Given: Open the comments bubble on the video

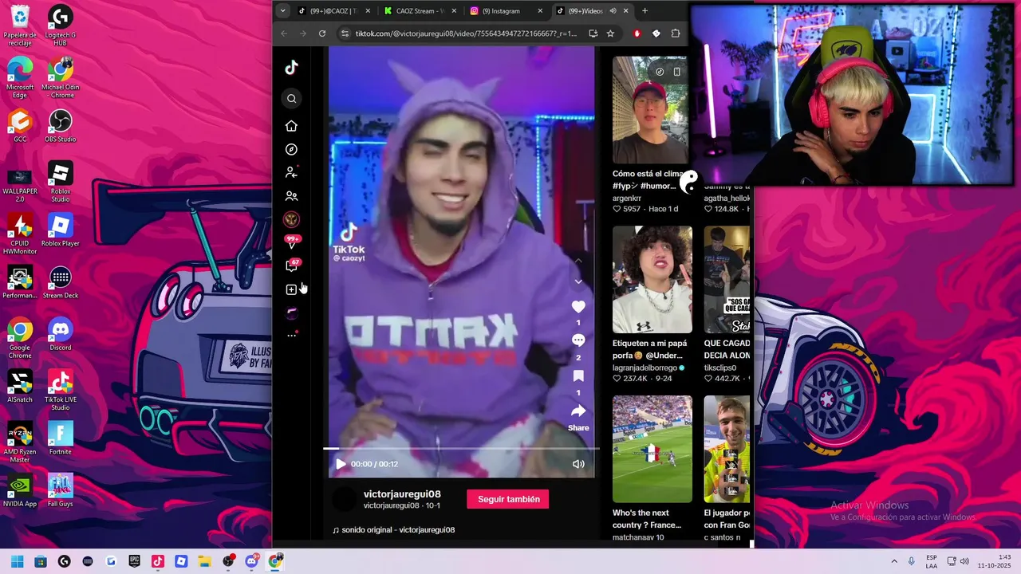Looking at the screenshot, I should [x=578, y=340].
